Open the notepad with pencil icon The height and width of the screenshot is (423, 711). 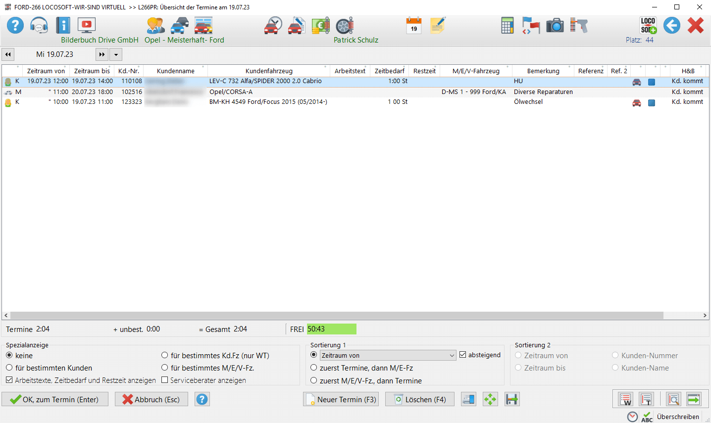[x=438, y=25]
